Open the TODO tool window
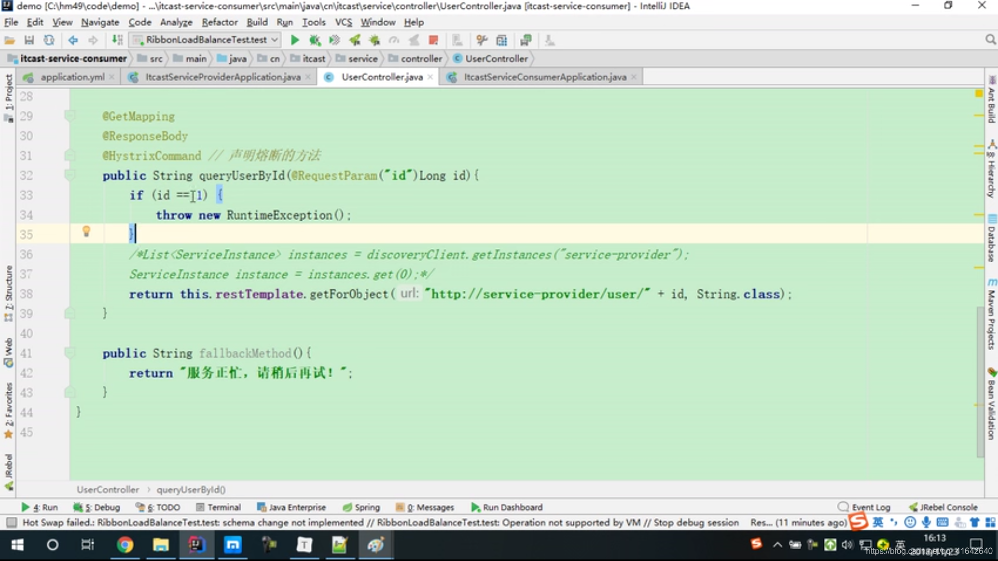Screen dimensions: 998x561 pyautogui.click(x=157, y=507)
